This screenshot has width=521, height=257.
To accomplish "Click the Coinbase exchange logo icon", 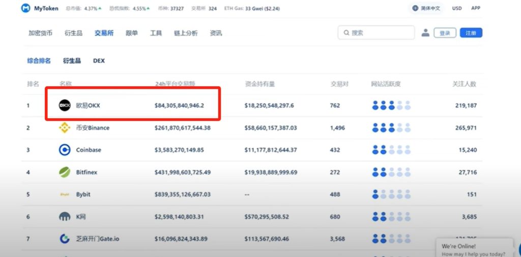I will pyautogui.click(x=65, y=150).
